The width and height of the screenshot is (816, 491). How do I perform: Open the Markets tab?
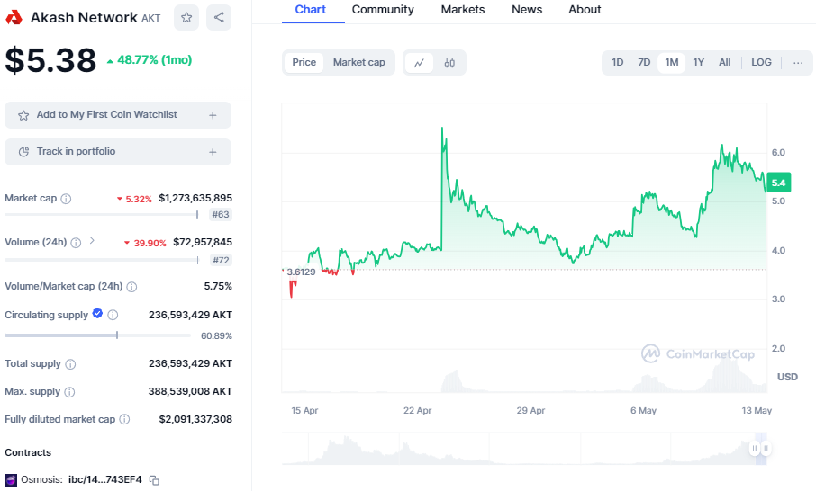point(463,10)
